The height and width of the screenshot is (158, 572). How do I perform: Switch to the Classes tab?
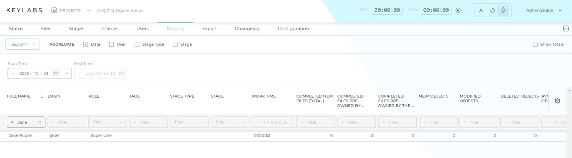(x=110, y=28)
